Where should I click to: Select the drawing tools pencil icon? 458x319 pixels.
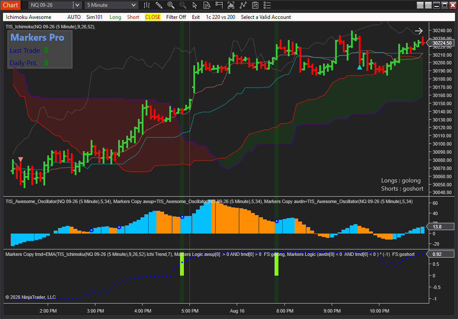pyautogui.click(x=159, y=5)
